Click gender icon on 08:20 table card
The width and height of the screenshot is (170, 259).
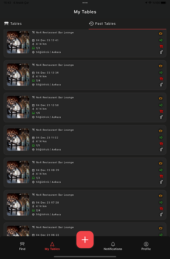161,182
